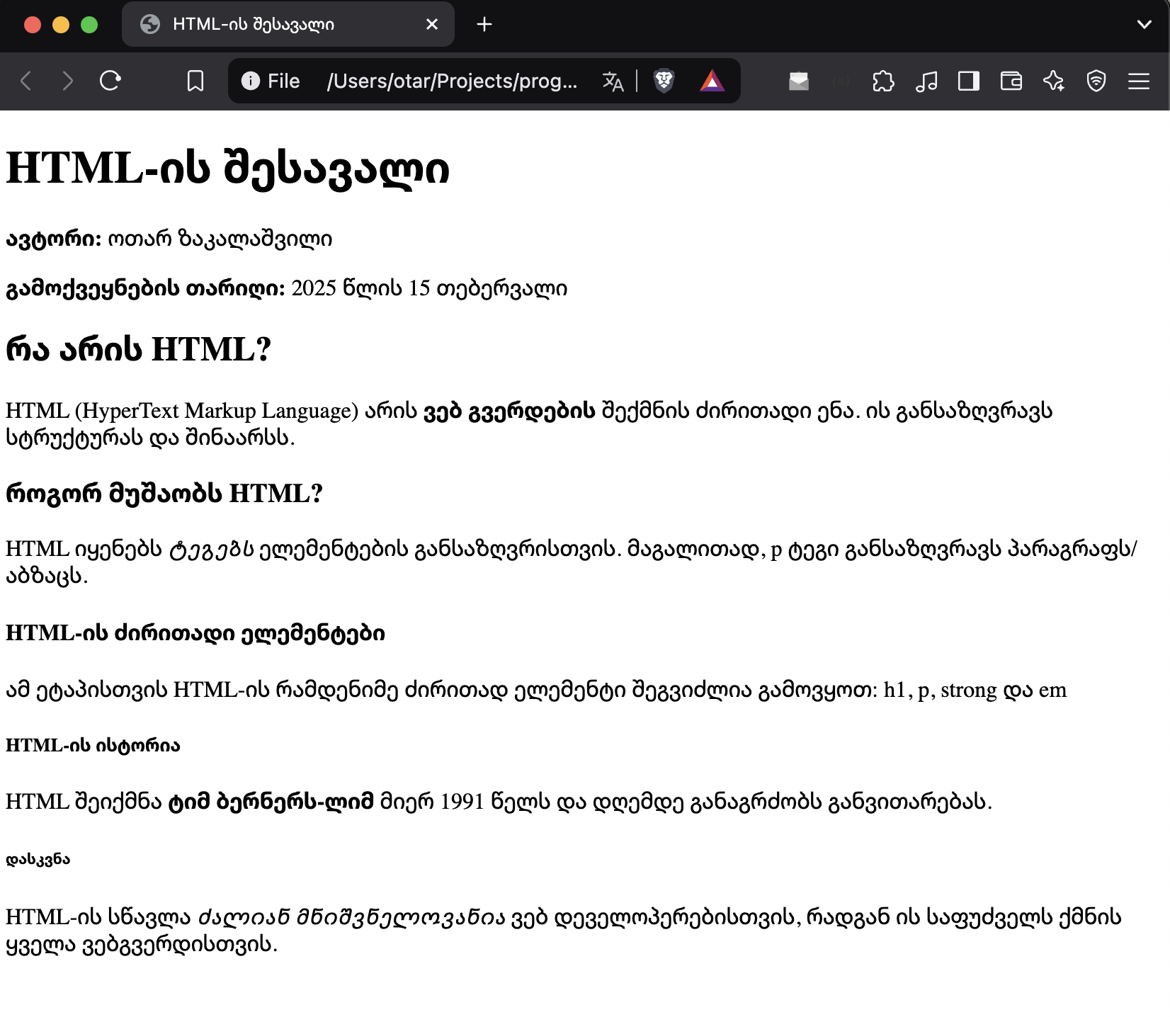Screen dimensions: 1170x1017
Task: Go back with the back arrow
Action: pyautogui.click(x=26, y=81)
